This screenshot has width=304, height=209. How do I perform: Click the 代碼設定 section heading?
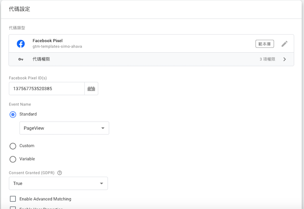[x=19, y=9]
